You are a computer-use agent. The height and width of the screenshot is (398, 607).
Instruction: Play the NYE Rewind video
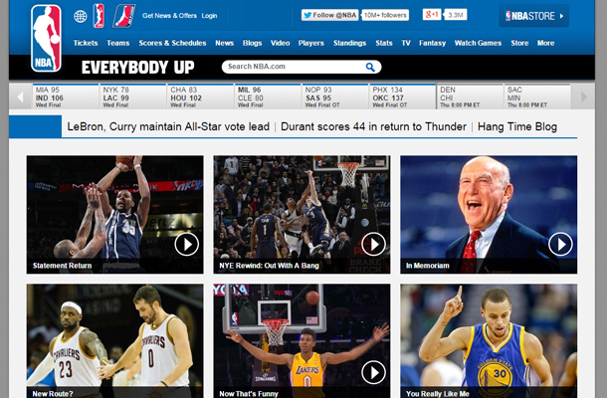[373, 244]
